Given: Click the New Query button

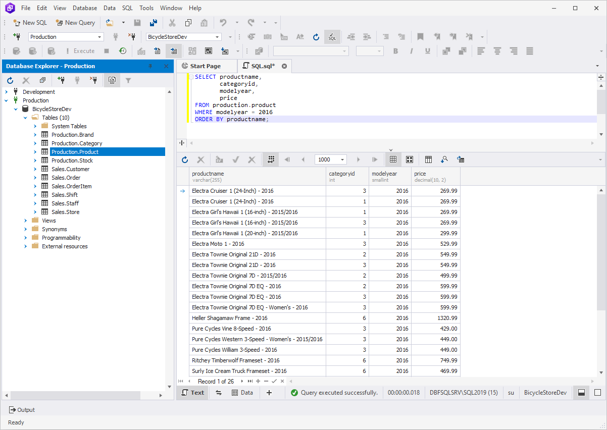Looking at the screenshot, I should point(75,23).
